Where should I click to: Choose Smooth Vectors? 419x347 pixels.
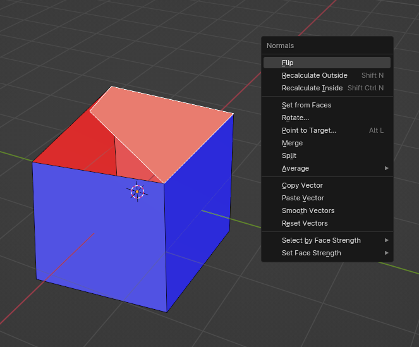point(327,210)
